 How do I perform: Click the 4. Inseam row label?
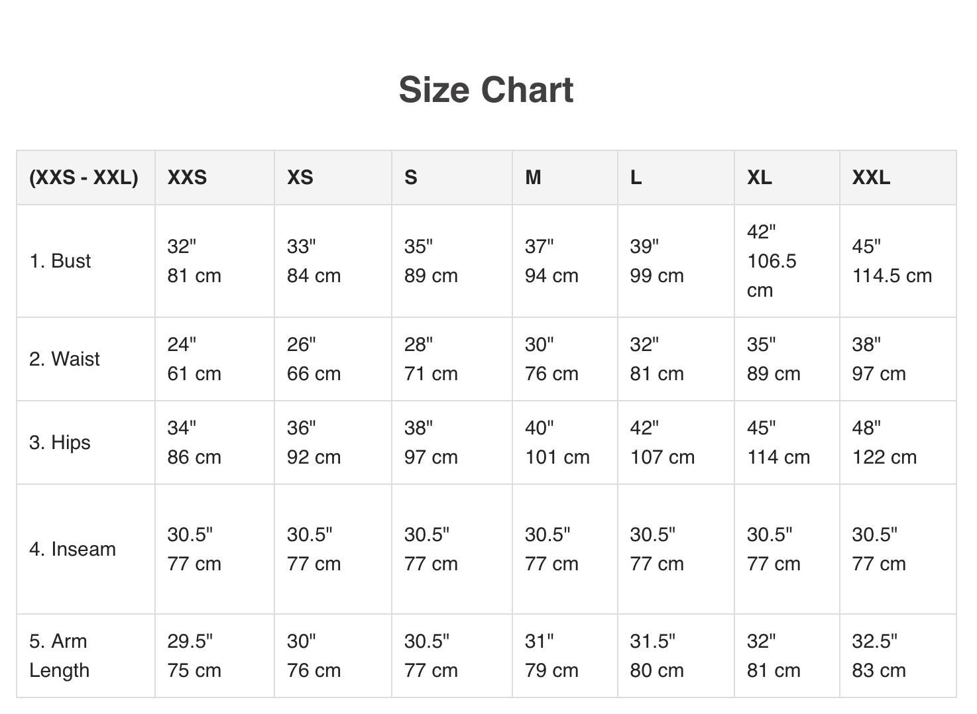tap(73, 549)
